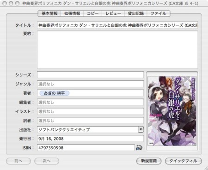Click inside the 要約 text area
This screenshot has width=208, height=170.
point(117,50)
